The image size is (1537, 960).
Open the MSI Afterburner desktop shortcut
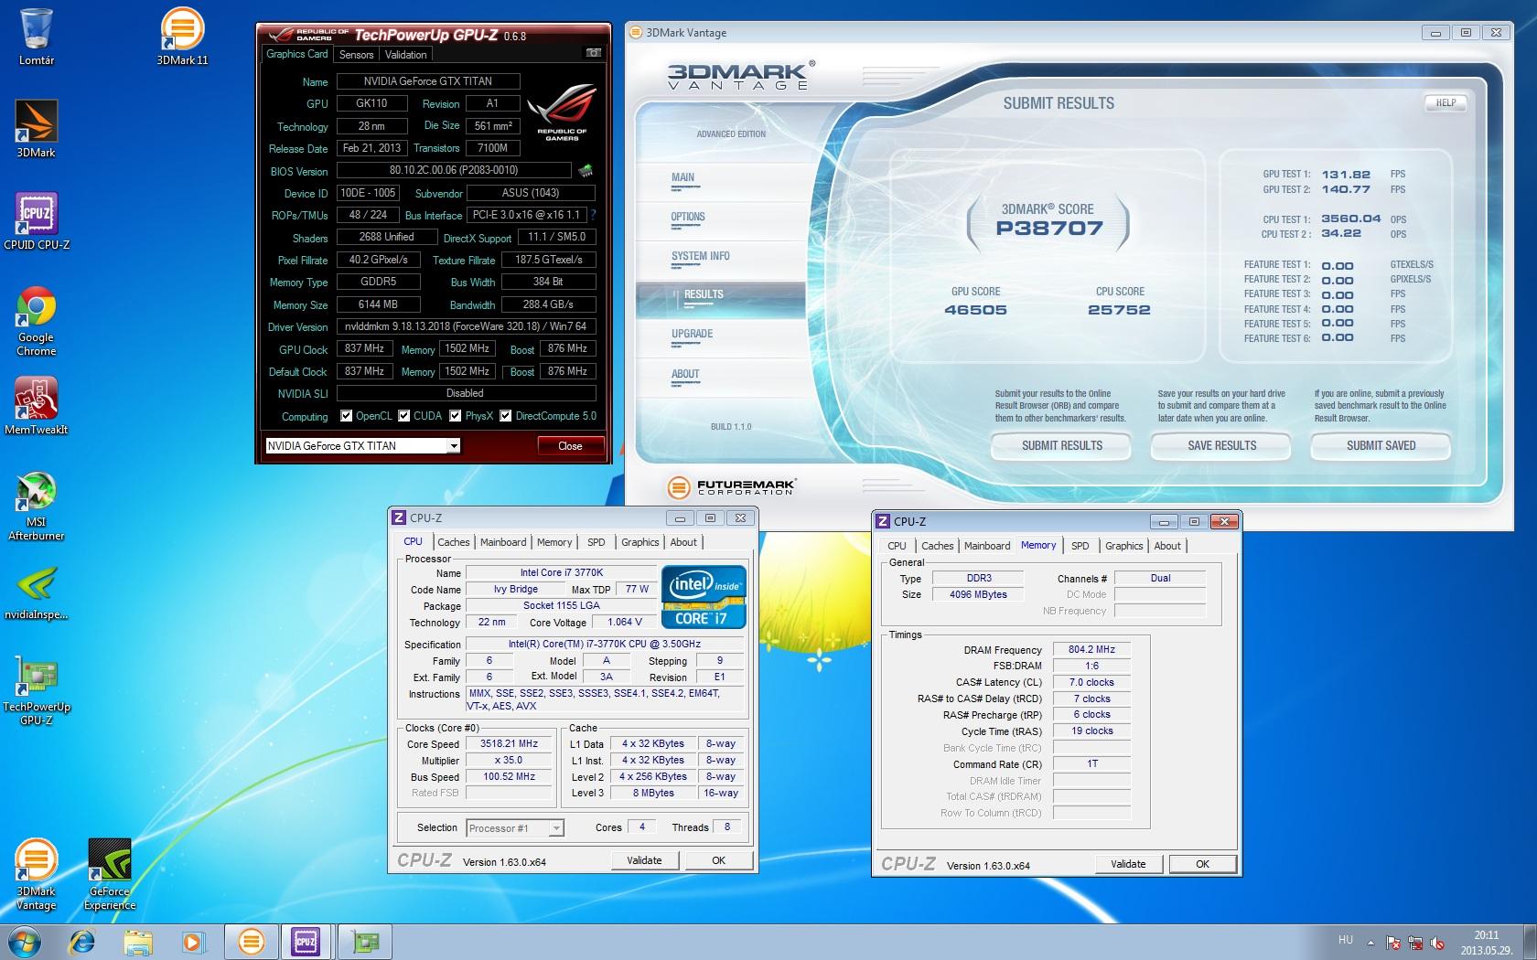(x=37, y=507)
